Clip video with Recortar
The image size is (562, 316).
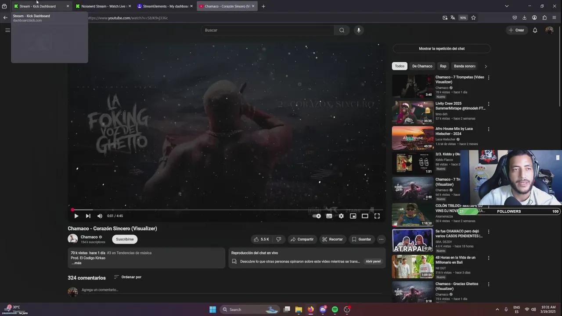332,239
